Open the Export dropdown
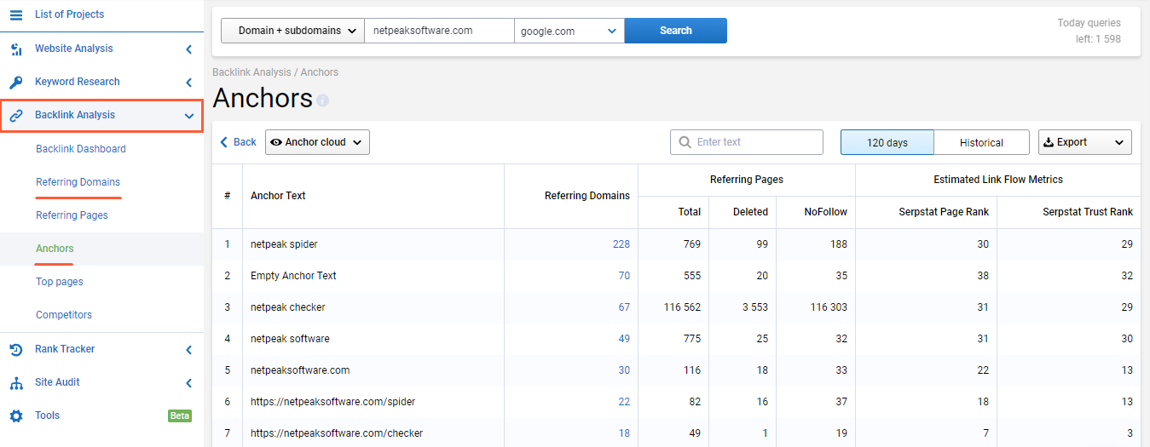The image size is (1150, 447). [1084, 142]
